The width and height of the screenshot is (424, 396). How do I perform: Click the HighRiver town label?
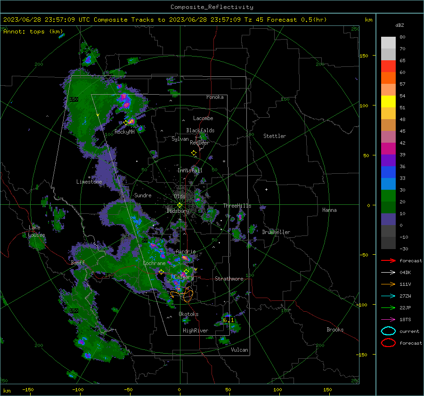point(196,331)
